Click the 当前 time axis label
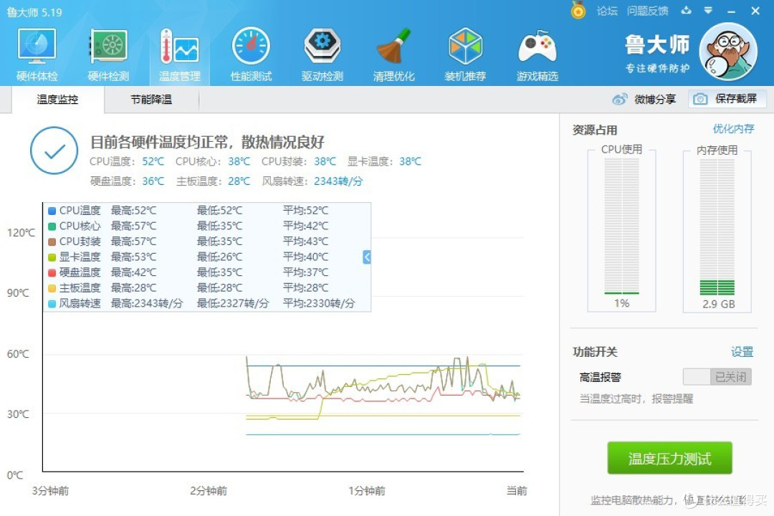This screenshot has height=516, width=774. 517,491
